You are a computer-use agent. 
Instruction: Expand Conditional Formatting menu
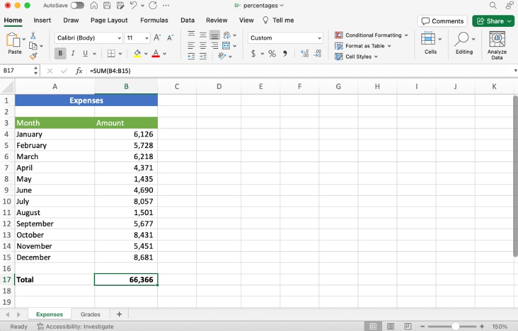pyautogui.click(x=371, y=35)
